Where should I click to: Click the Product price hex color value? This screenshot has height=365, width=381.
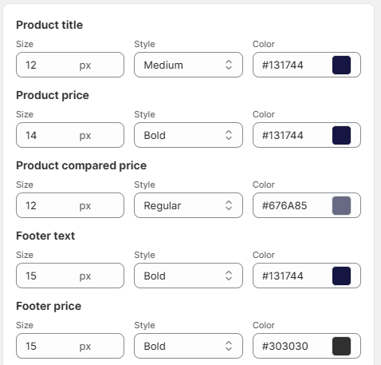[282, 135]
